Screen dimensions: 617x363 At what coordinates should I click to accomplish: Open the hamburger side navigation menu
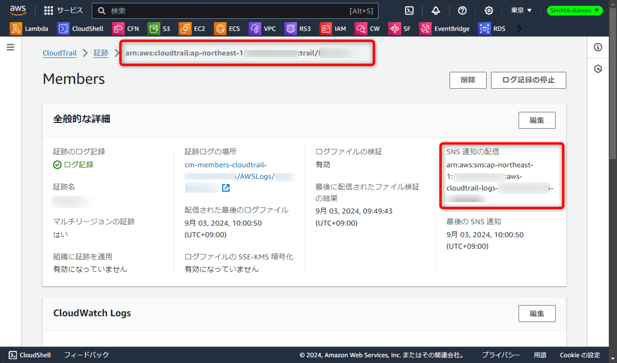[10, 47]
